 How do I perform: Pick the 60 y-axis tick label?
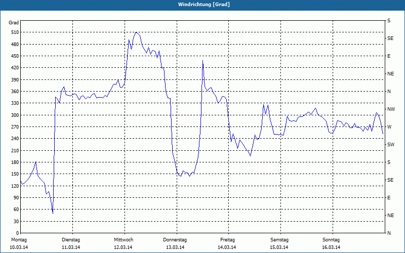(16, 209)
